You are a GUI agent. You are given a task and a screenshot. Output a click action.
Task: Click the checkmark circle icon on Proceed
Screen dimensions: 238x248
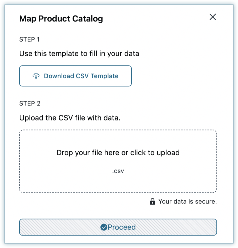(x=104, y=227)
